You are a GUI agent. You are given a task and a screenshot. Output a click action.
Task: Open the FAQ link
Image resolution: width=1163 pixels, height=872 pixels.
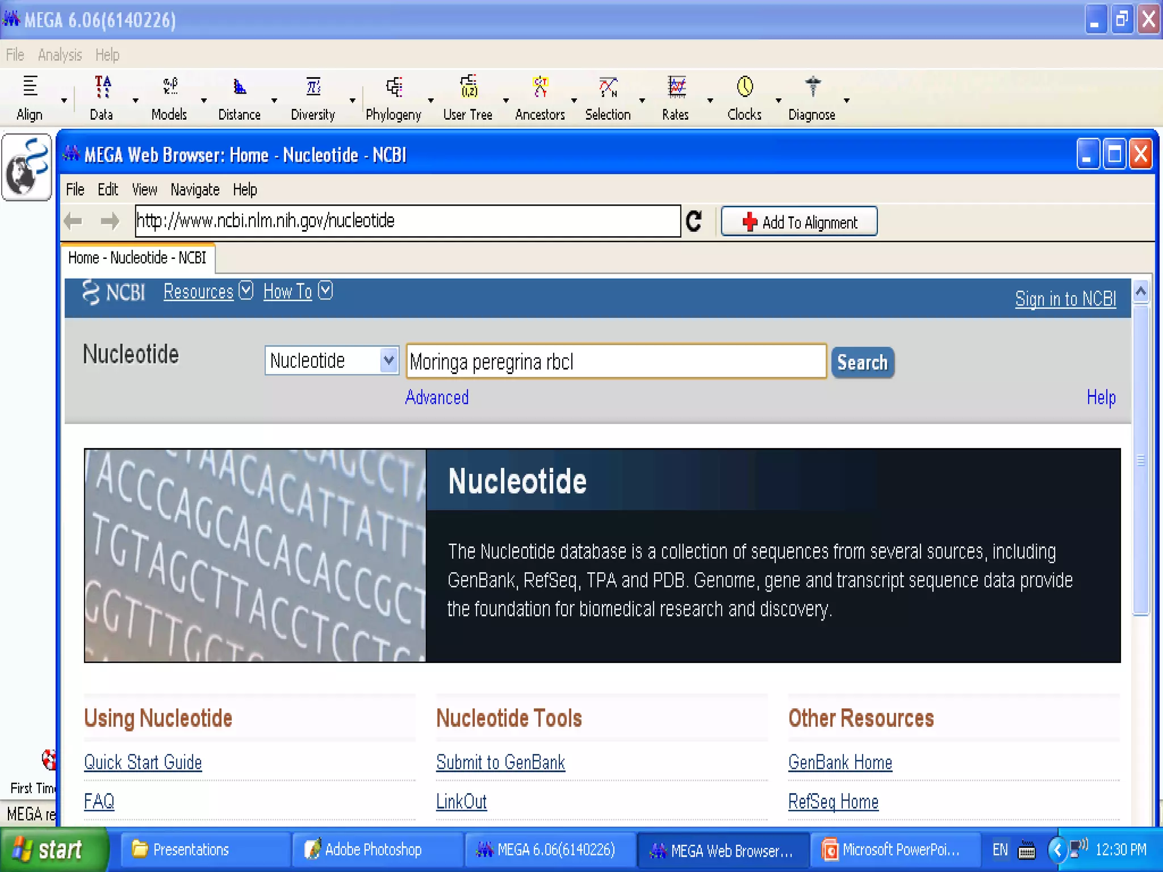[99, 802]
